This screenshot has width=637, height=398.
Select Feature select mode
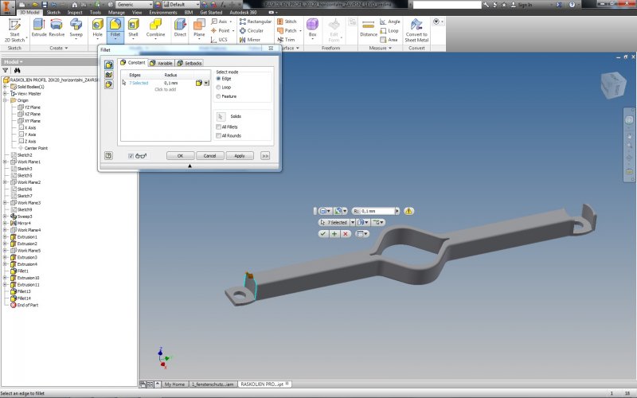coord(218,96)
